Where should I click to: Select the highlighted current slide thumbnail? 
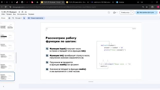pos(7,76)
